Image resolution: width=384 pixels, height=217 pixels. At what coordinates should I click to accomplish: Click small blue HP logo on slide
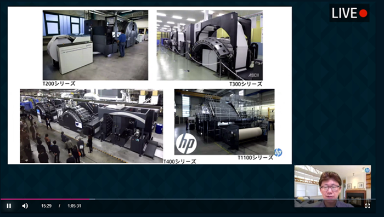point(278,152)
